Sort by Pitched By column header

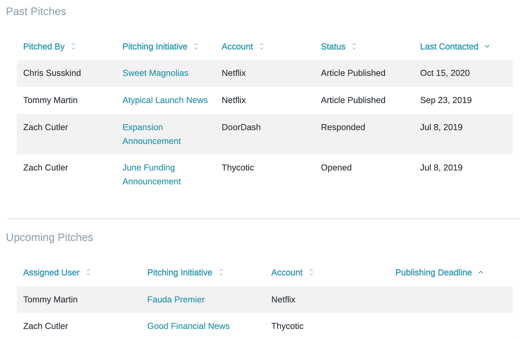pyautogui.click(x=44, y=46)
